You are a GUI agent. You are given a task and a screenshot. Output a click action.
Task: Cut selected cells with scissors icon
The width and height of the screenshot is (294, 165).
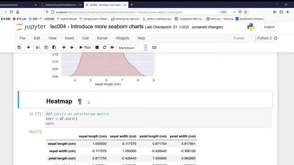[x=38, y=48]
